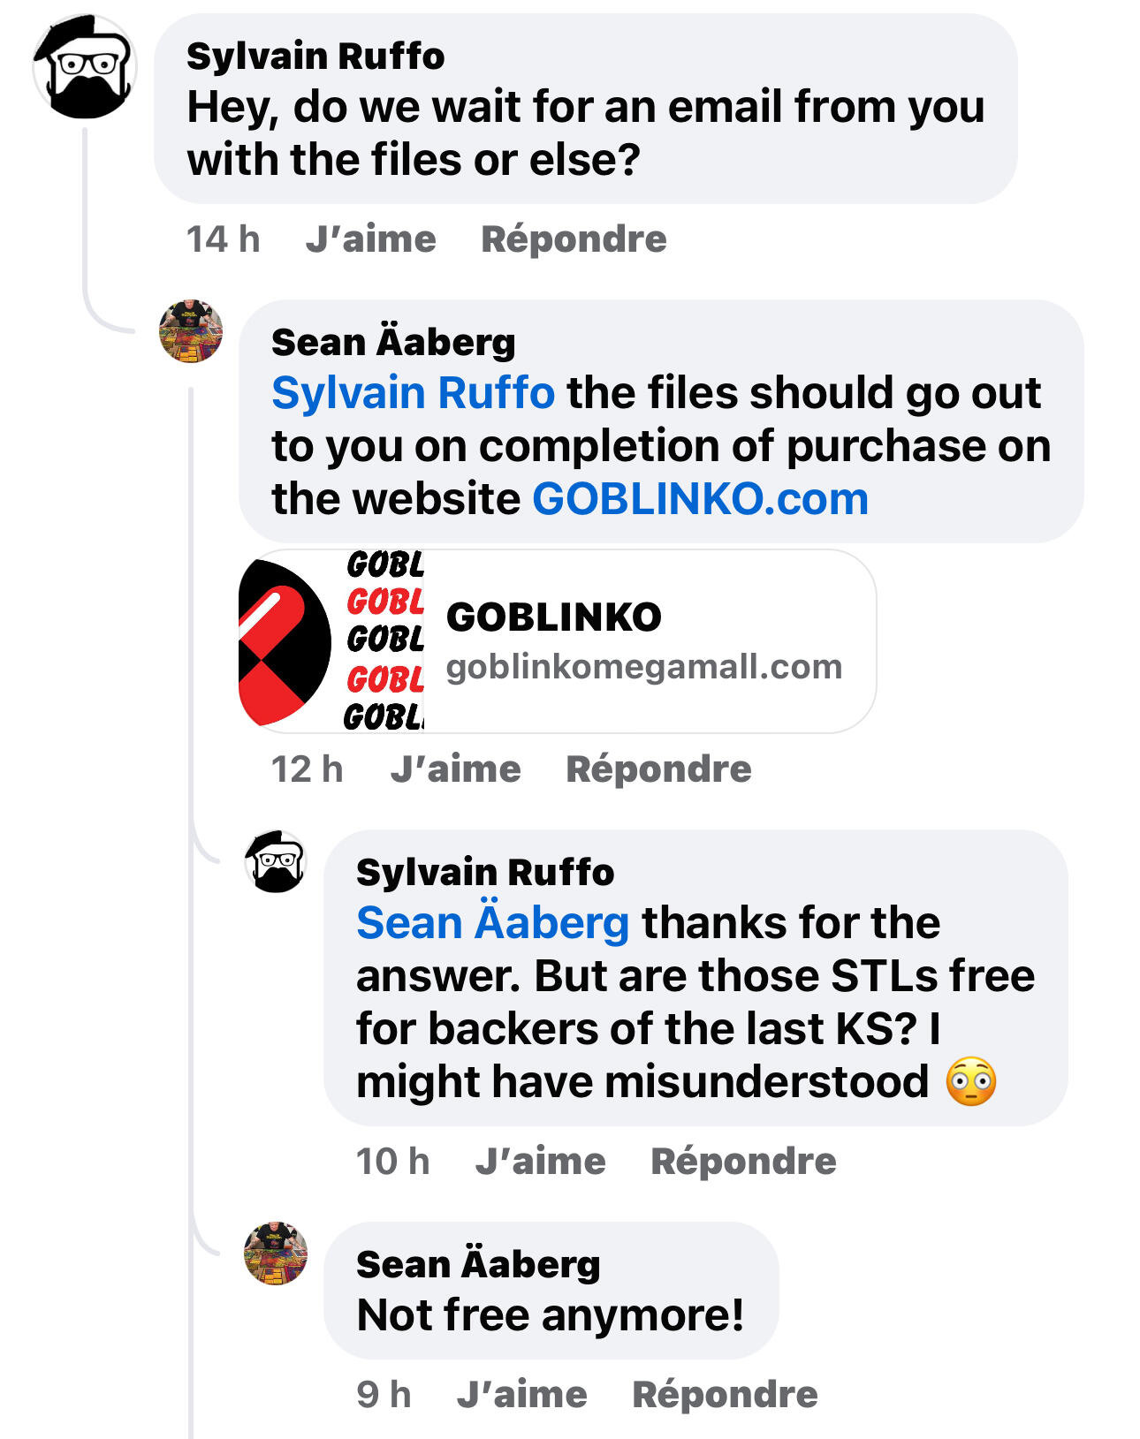This screenshot has width=1140, height=1439.
Task: Reply to Sylvain's comment posted 10 h ago
Action: [x=743, y=1162]
